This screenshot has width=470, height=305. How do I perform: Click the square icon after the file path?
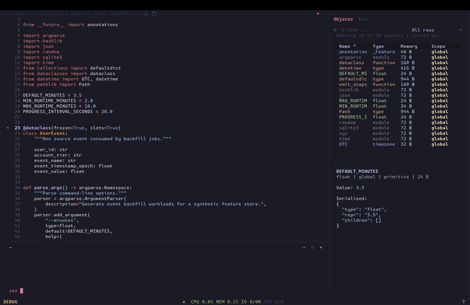coord(154,14)
